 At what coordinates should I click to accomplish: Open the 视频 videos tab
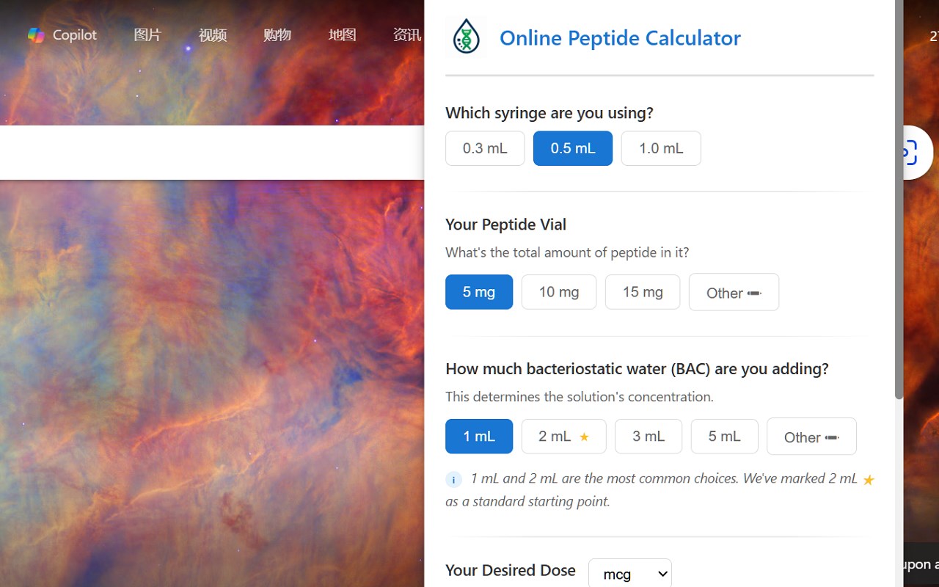coord(213,35)
